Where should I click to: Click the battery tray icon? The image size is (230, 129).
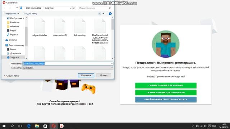pyautogui.click(x=197, y=126)
